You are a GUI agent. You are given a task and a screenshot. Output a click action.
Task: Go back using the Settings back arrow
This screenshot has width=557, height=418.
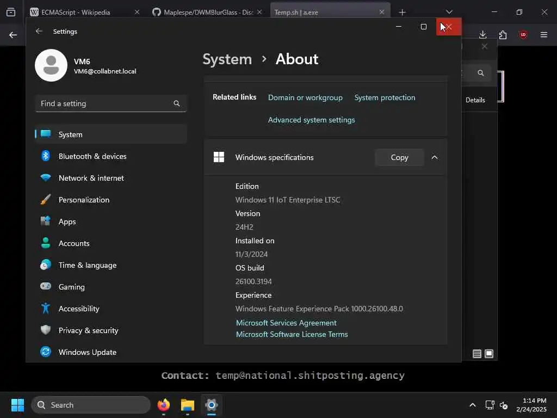pos(39,31)
